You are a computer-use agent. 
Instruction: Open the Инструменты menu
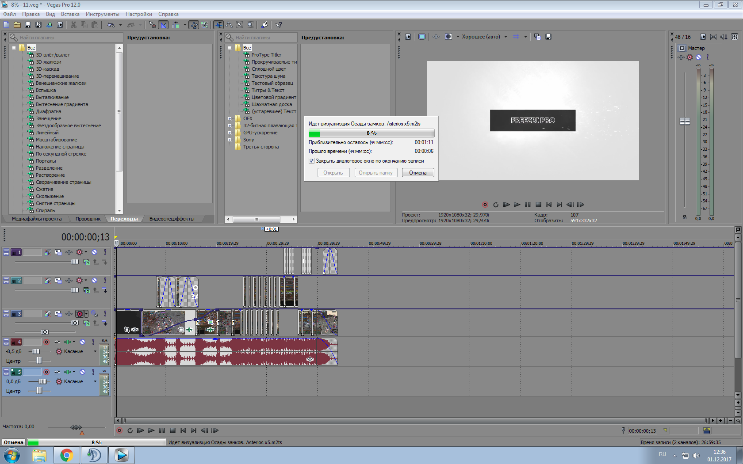tap(103, 14)
